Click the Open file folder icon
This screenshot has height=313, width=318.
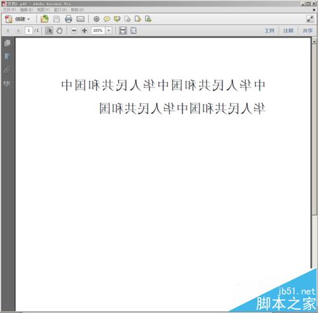coord(45,19)
